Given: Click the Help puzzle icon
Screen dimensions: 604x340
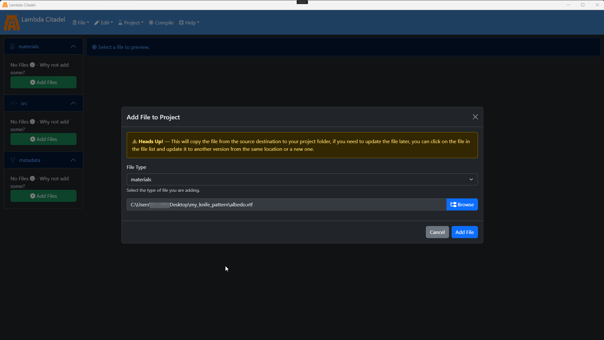Looking at the screenshot, I should click(181, 23).
